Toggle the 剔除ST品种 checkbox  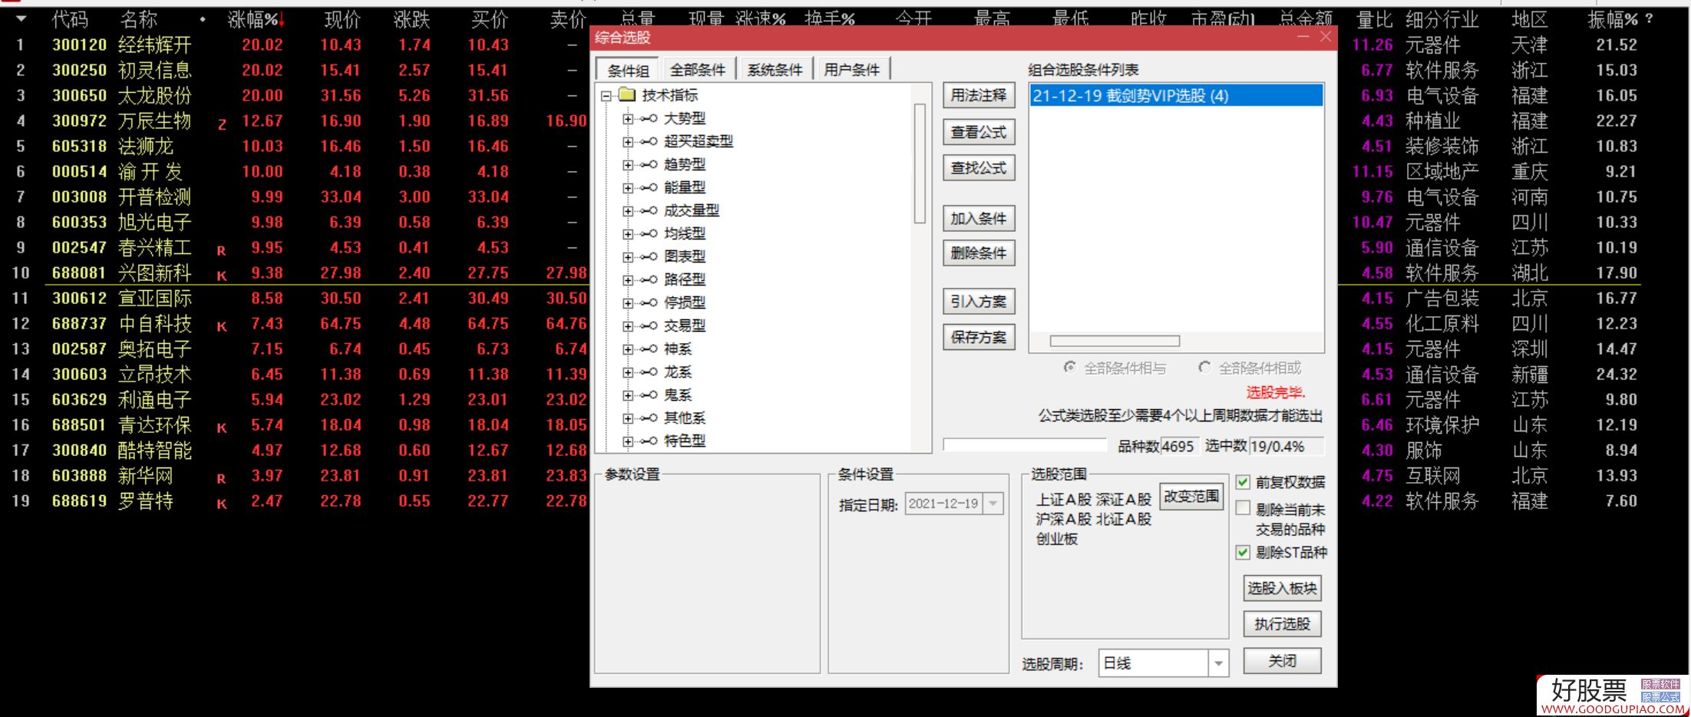[x=1243, y=552]
